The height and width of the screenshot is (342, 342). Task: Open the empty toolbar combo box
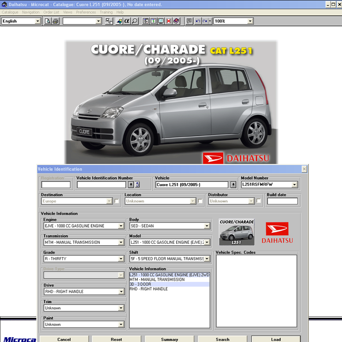(x=98, y=21)
